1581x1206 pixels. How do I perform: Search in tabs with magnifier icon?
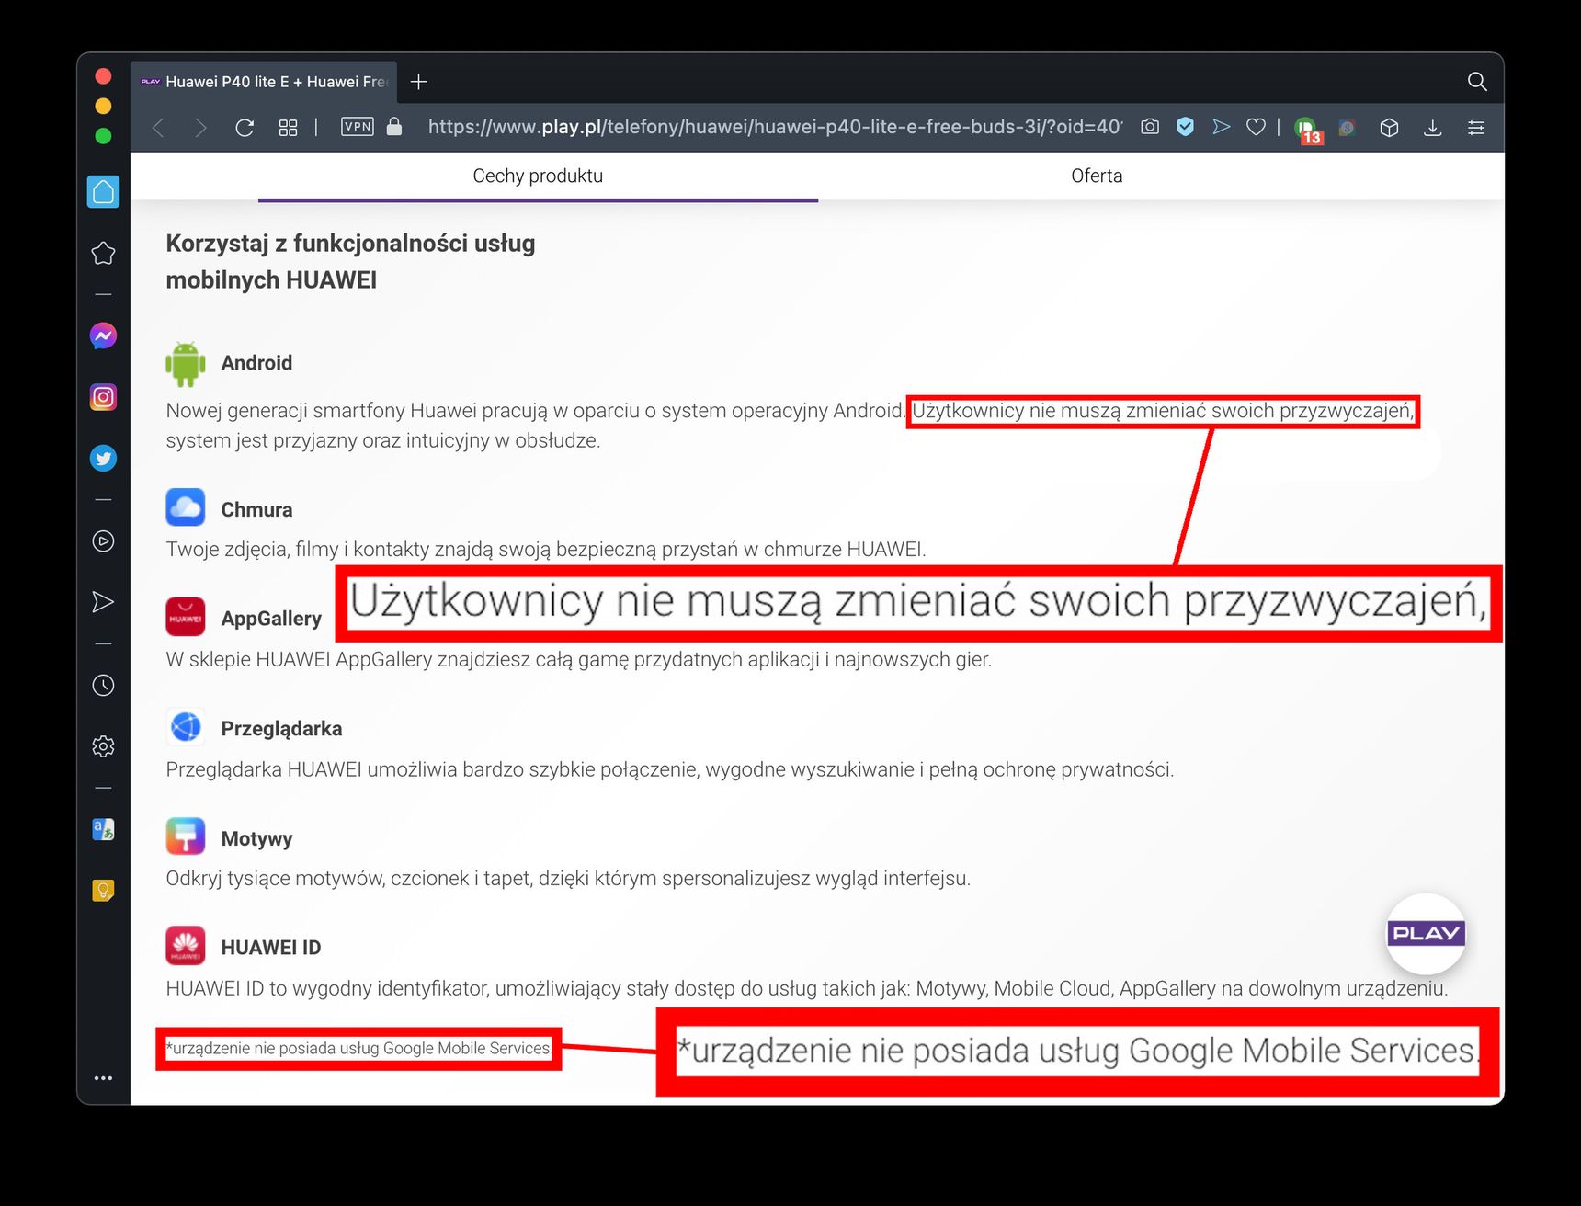(x=1477, y=81)
